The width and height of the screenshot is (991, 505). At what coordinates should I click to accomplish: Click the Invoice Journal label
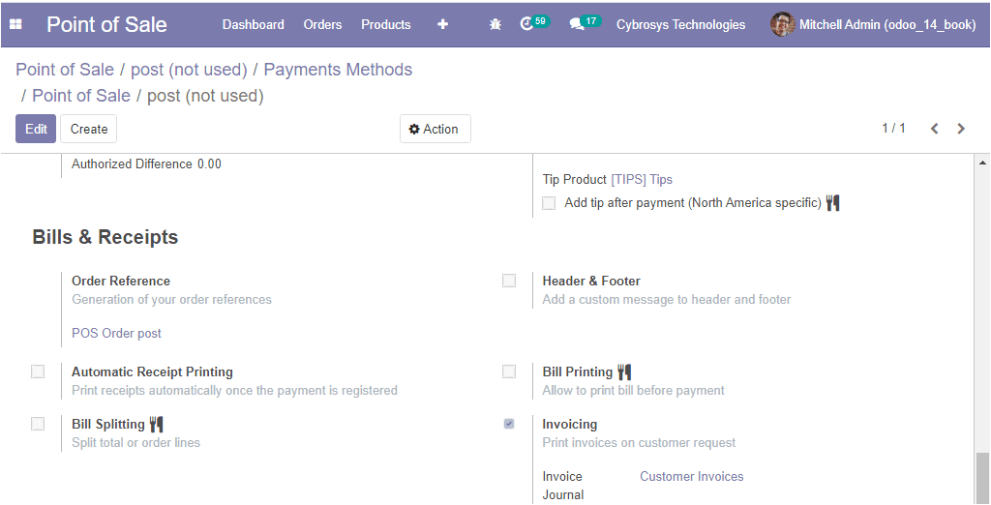[x=563, y=486]
